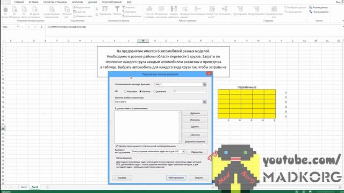Click Solver (Поиск решения) in the ribbon
The image size is (344, 193).
pyautogui.click(x=319, y=12)
